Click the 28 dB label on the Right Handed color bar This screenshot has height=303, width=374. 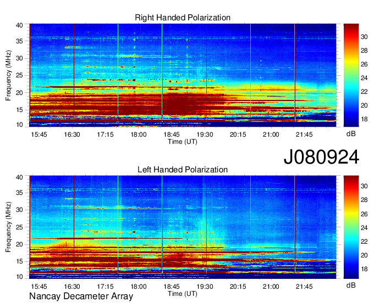tap(364, 50)
